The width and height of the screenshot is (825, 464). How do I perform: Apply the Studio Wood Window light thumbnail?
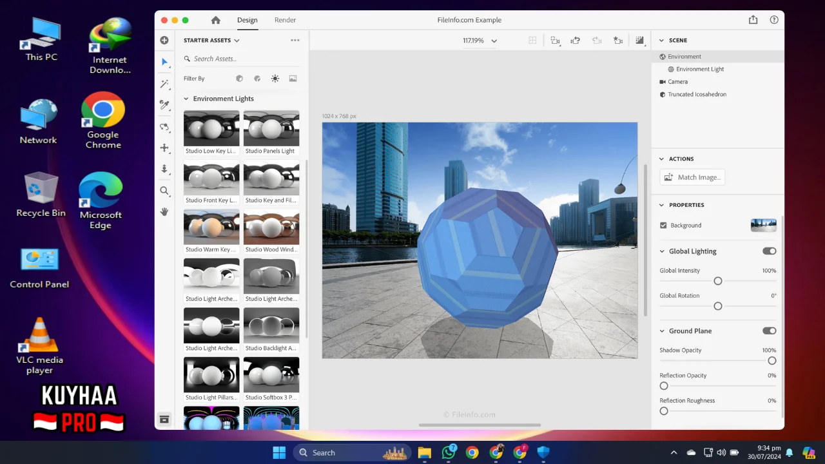(x=271, y=227)
